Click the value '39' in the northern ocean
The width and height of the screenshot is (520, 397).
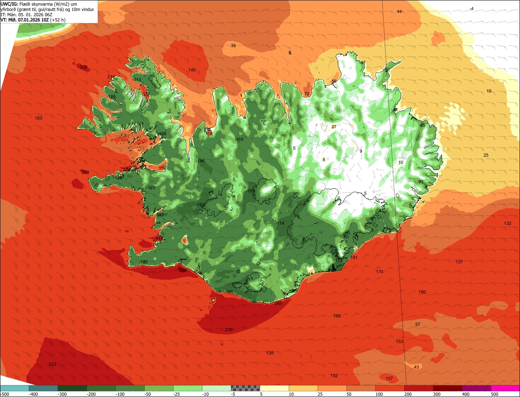233,45
